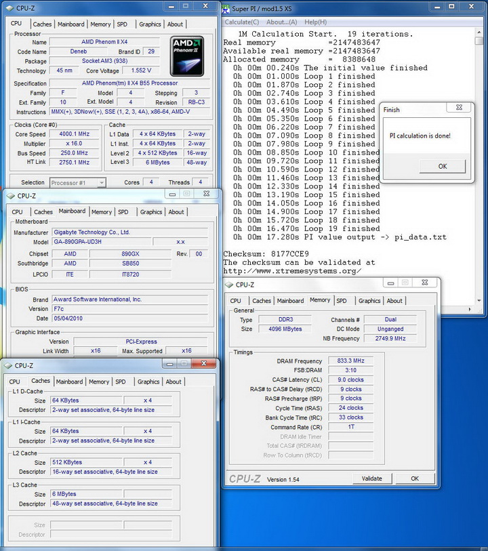Image resolution: width=488 pixels, height=551 pixels.
Task: Click Super PI horizontal scrollbar right arrow
Action: tap(470, 309)
